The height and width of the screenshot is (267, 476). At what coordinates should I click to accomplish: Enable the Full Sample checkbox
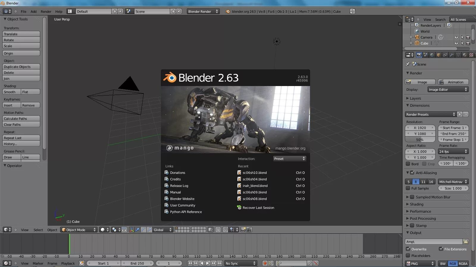click(408, 188)
